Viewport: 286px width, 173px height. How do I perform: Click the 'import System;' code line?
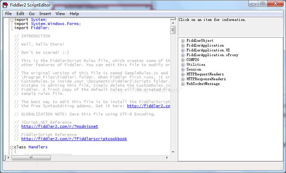[x=31, y=19]
